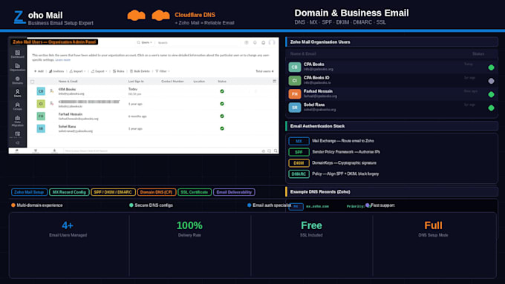Viewport: 505px width, 284px height.
Task: Click grey status dot for CPA Books ID
Action: 491,81
